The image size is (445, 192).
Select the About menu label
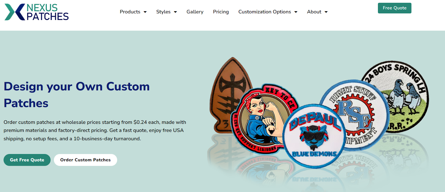(x=314, y=12)
